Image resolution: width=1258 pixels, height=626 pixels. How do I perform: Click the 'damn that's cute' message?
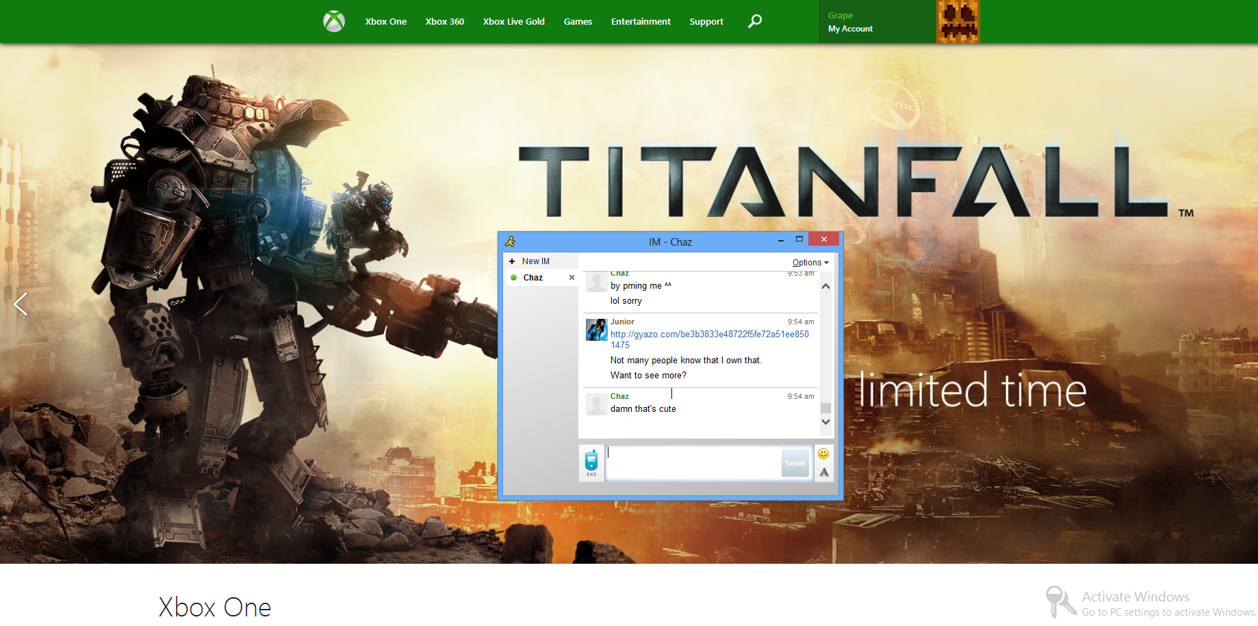pyautogui.click(x=643, y=409)
